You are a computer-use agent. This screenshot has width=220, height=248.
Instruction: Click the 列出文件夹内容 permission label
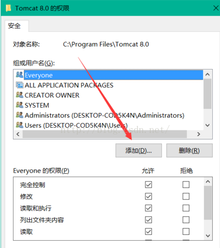(42, 220)
